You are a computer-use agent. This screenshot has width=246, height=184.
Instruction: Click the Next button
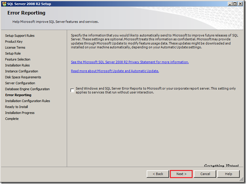181,174
